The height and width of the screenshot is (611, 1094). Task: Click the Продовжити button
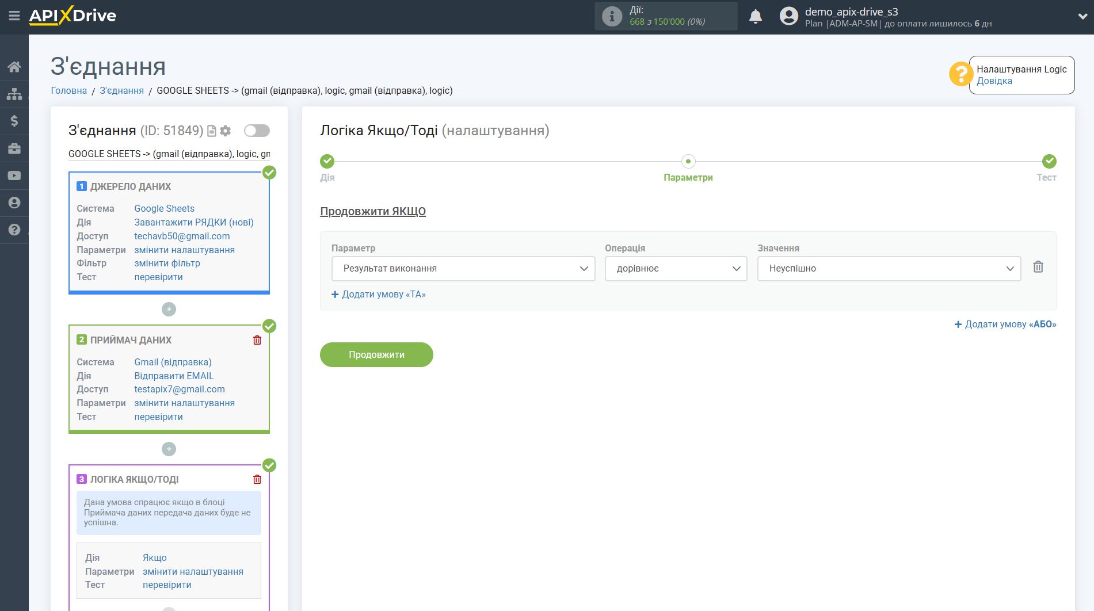376,354
